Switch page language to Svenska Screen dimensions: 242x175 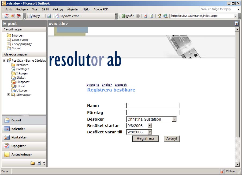tap(93, 85)
